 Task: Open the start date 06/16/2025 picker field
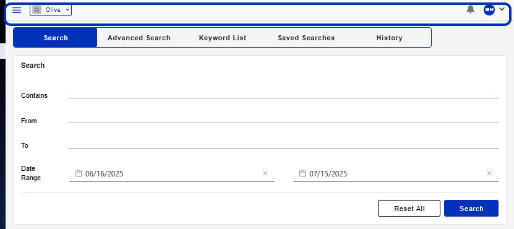click(172, 173)
